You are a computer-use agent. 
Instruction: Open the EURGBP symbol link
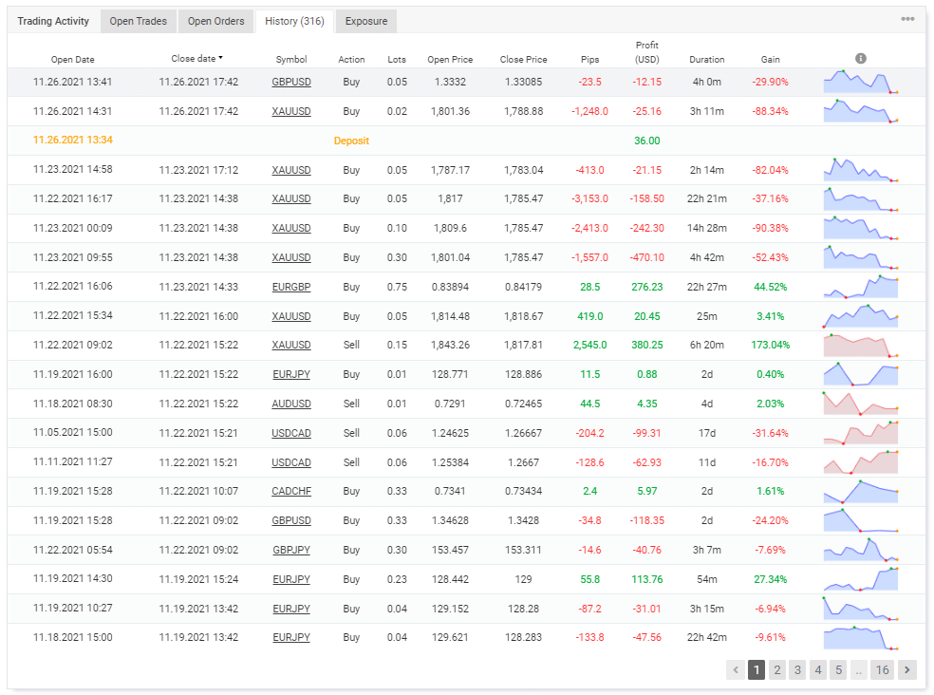click(x=291, y=287)
